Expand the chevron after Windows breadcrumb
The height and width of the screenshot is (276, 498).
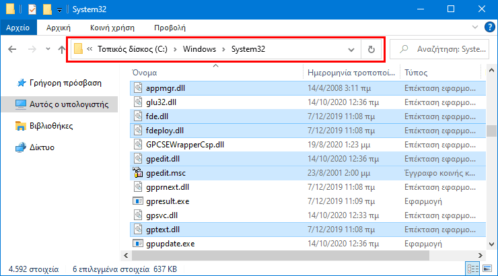coord(224,50)
